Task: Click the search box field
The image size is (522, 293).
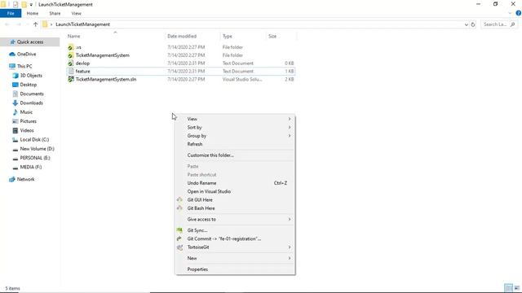Action: [x=498, y=24]
